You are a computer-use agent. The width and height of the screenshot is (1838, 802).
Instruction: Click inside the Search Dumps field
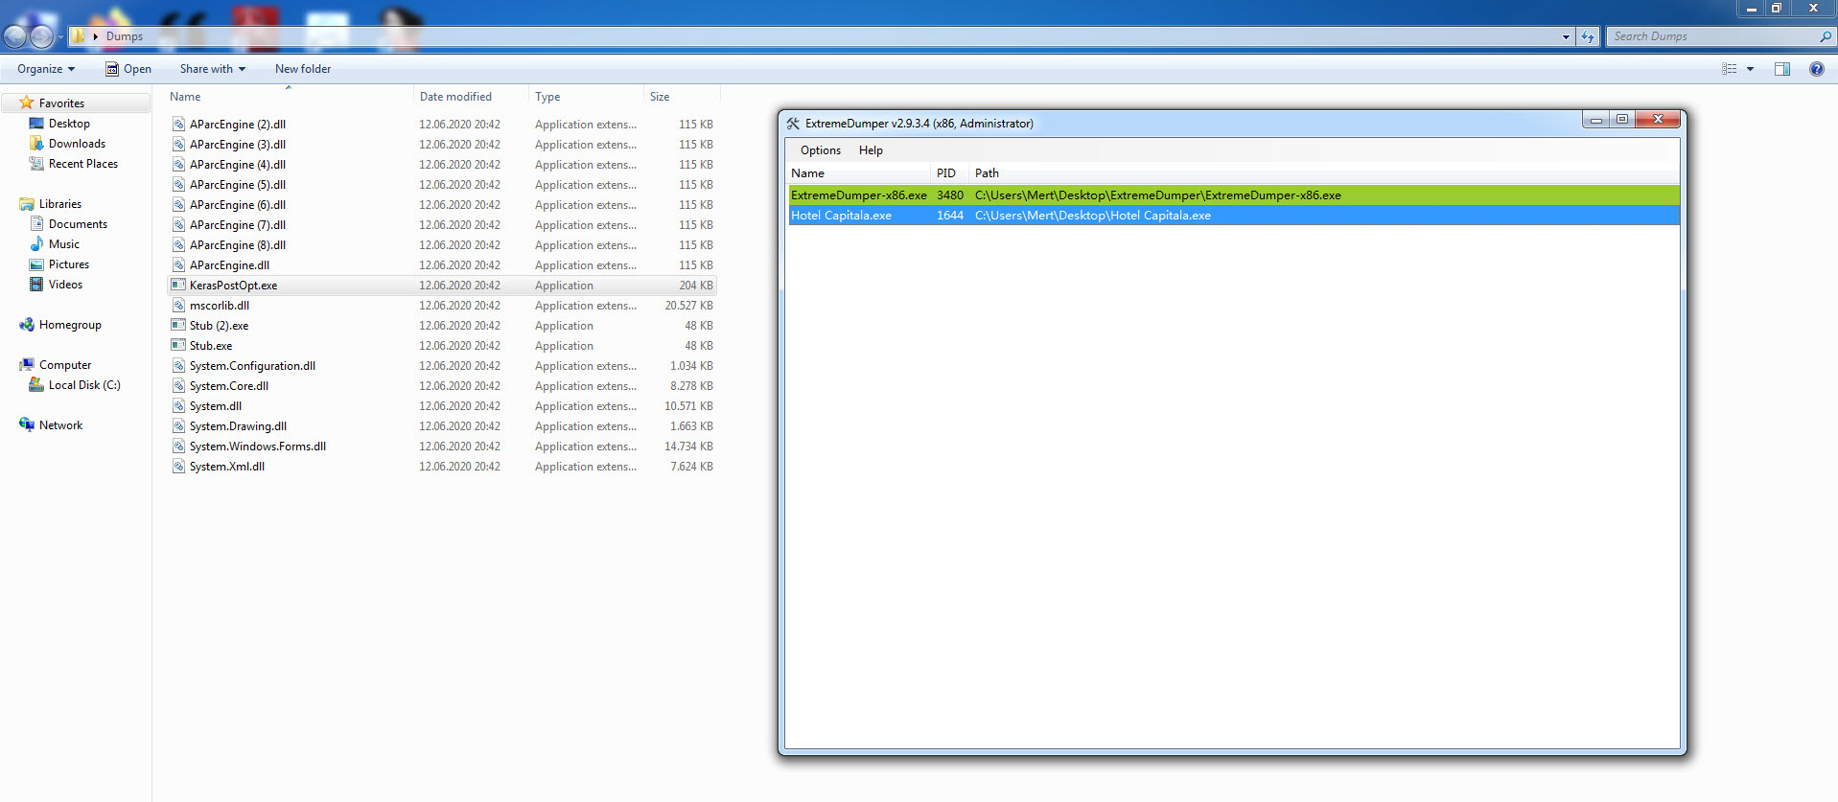[1711, 36]
